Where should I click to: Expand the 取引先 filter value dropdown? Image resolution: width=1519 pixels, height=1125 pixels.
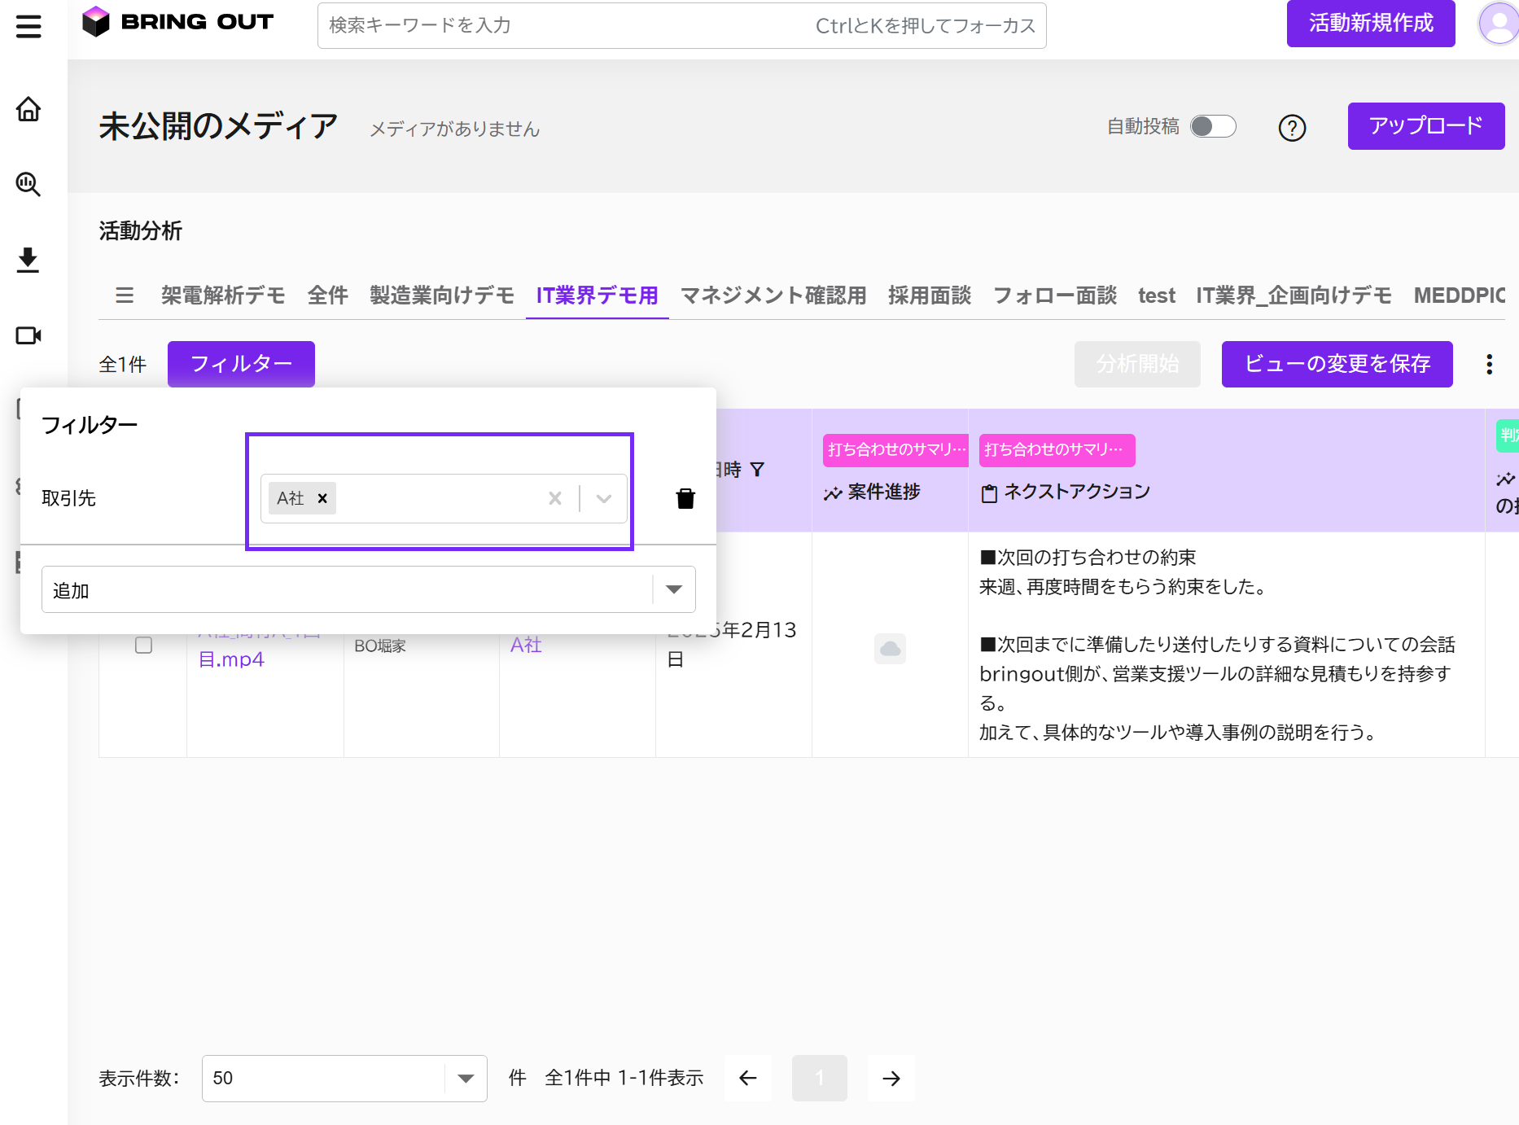point(603,498)
